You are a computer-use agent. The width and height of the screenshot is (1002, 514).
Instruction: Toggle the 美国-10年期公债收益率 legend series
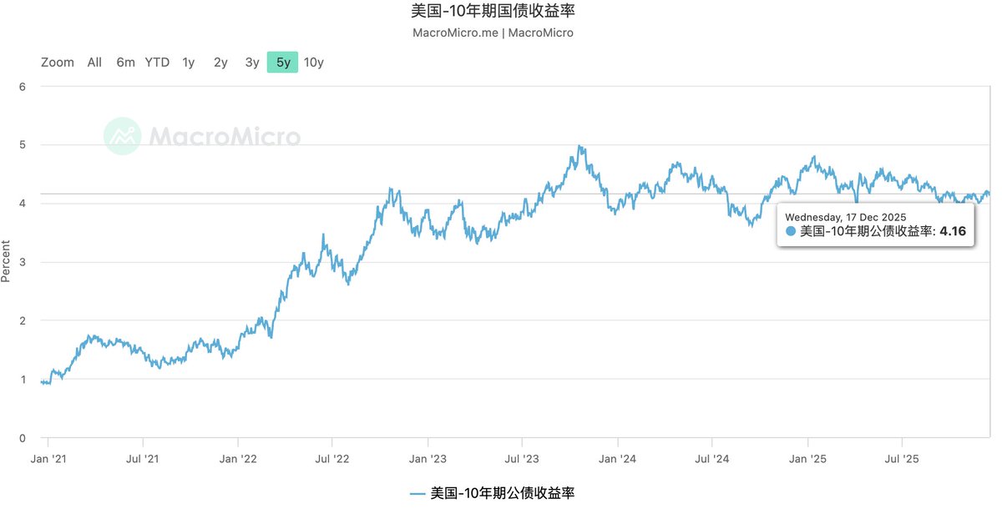coord(501,493)
